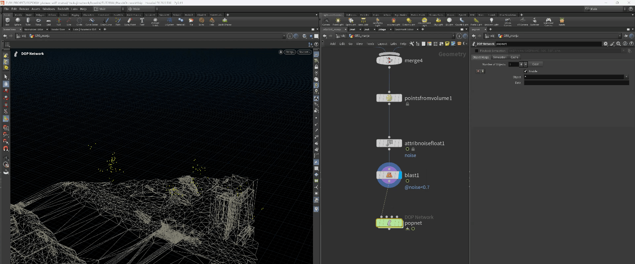635x264 pixels.
Task: Open the Persp camera dropdown in viewport
Action: click(289, 52)
